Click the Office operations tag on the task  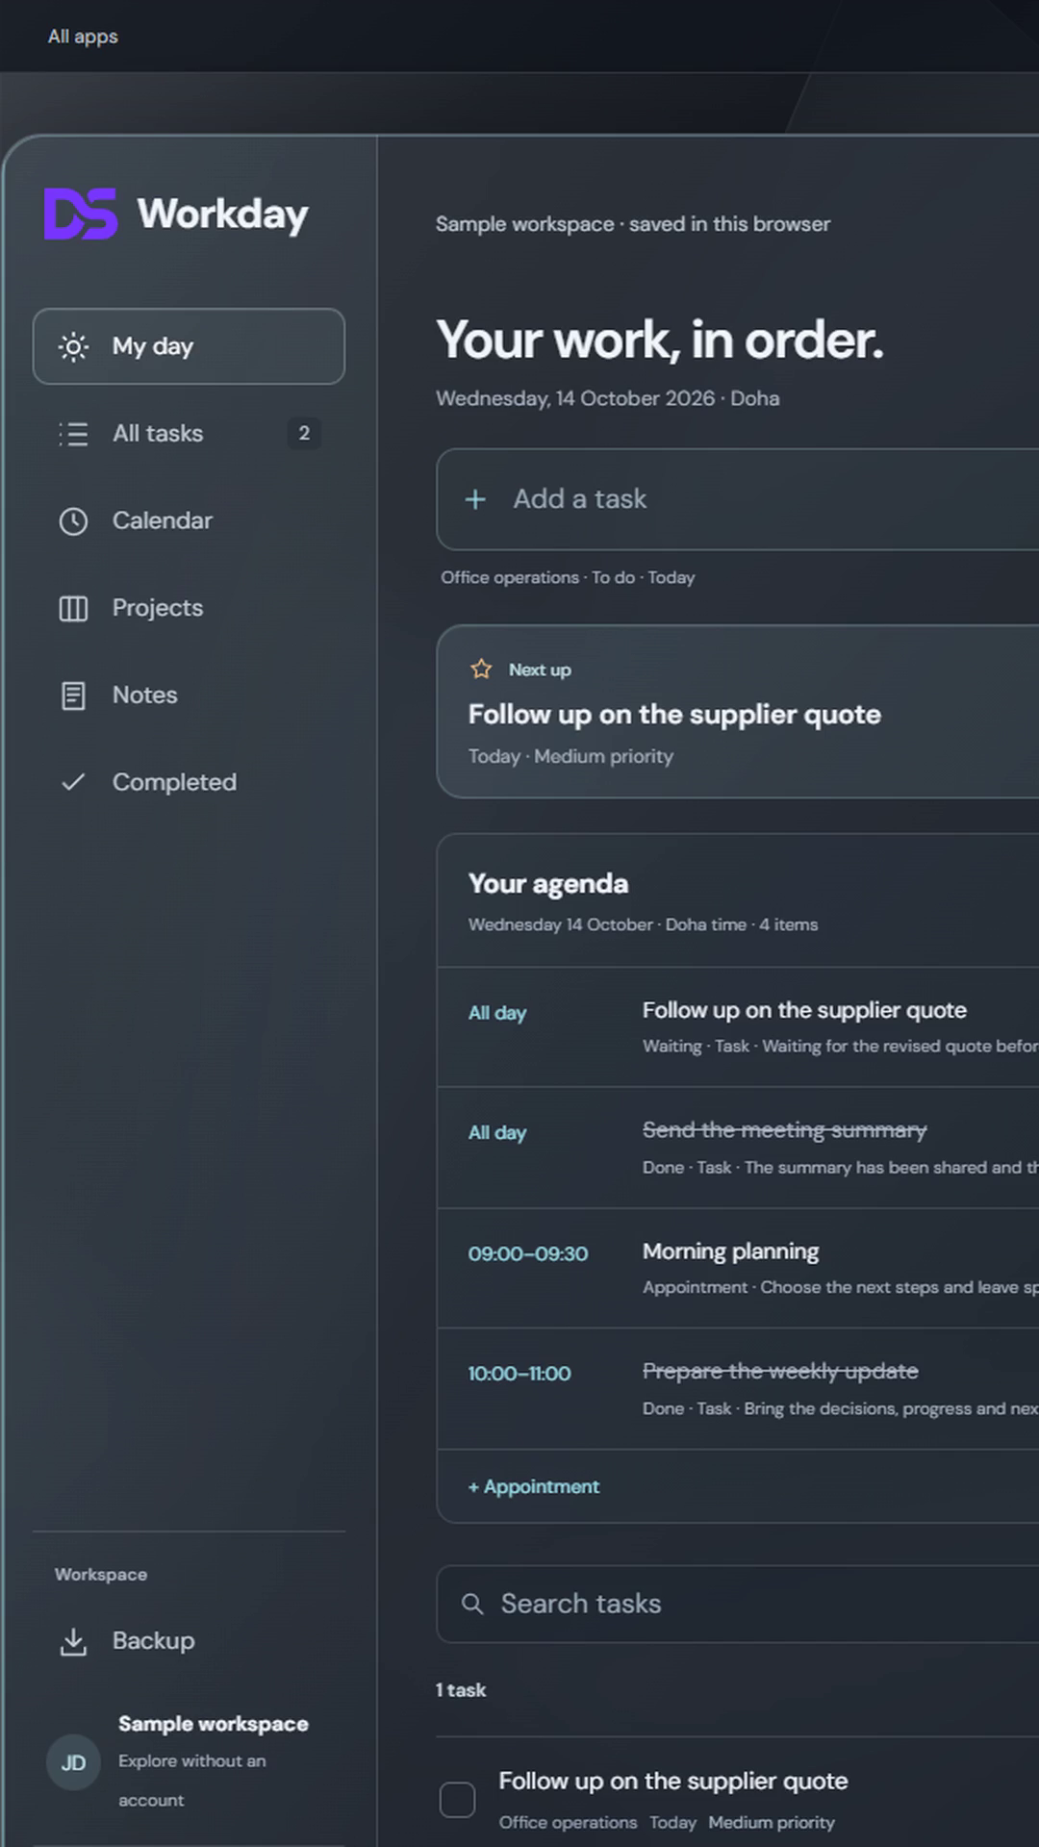tap(568, 1823)
